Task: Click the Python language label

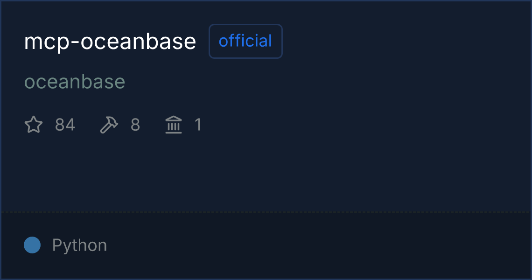Action: [79, 245]
